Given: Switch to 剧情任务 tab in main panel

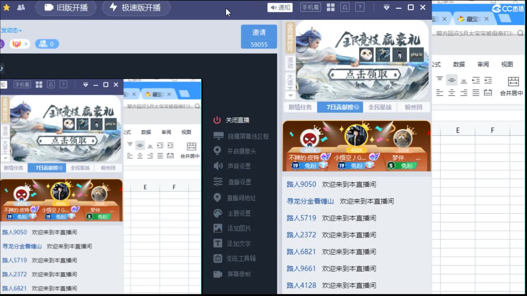Looking at the screenshot, I should (x=300, y=107).
